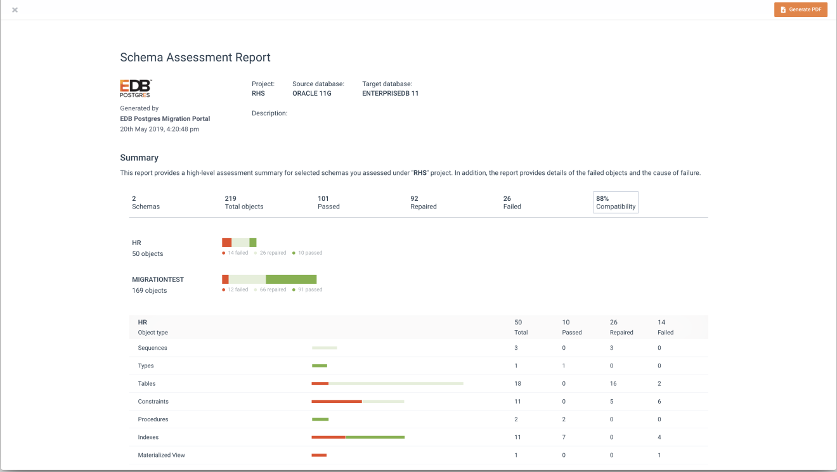The width and height of the screenshot is (837, 472).
Task: Click the '12 failed' legend label
Action: click(235, 290)
